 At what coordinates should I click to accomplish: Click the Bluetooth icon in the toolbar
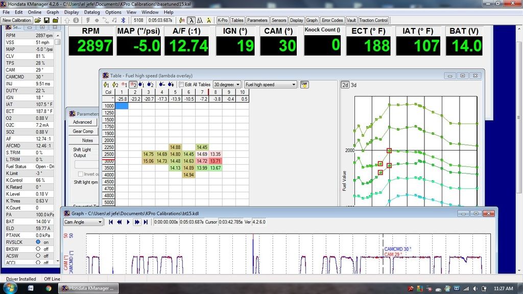point(123,20)
